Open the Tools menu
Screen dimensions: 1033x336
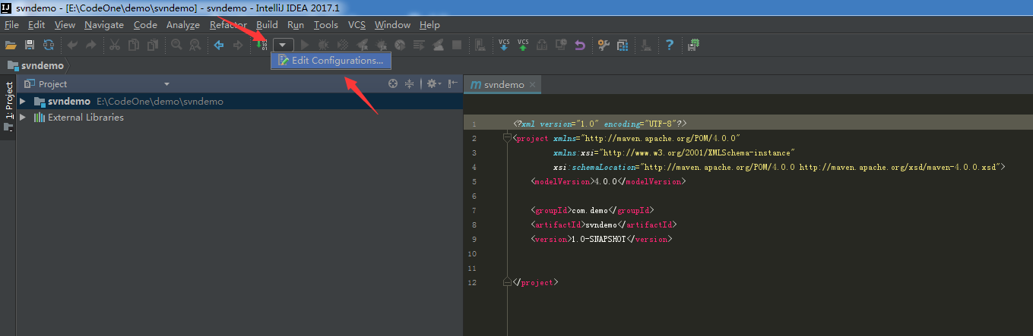point(325,25)
